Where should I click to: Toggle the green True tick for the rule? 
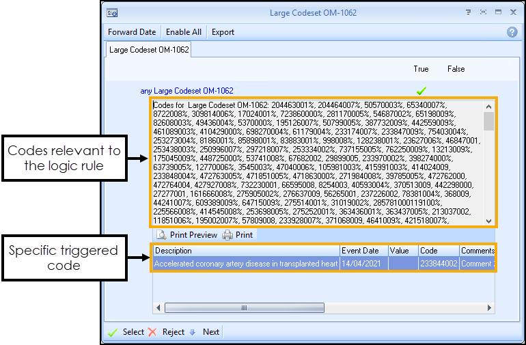pos(421,90)
